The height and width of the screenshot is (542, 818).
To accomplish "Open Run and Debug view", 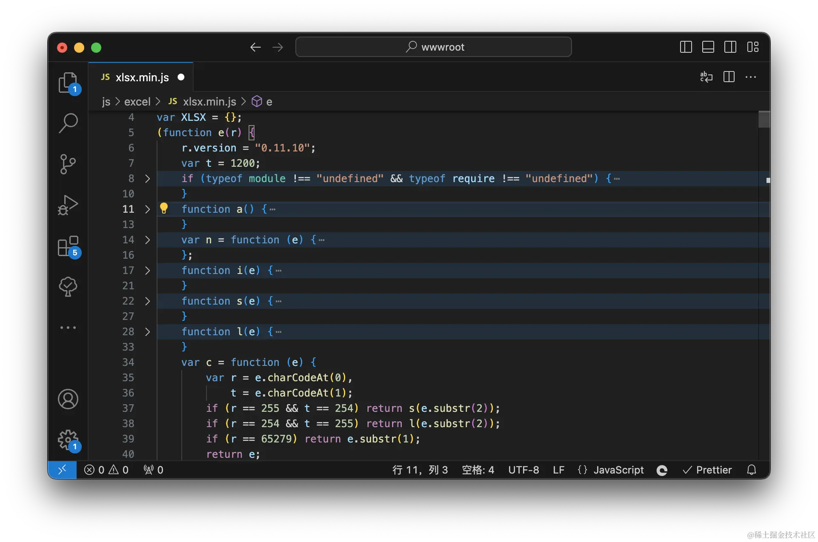I will point(68,205).
